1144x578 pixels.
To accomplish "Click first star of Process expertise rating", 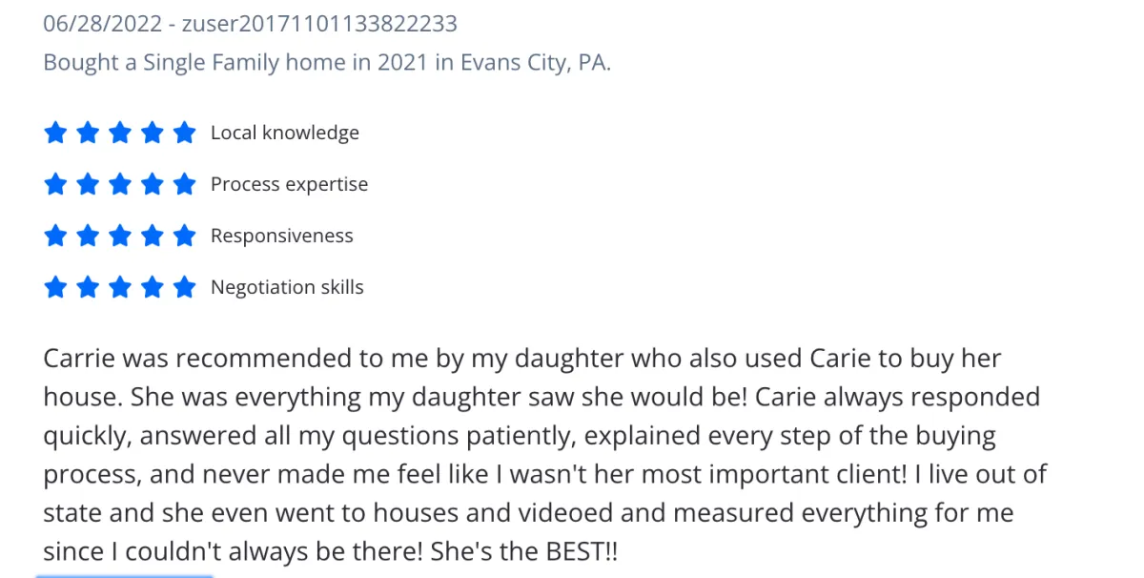I will coord(55,184).
